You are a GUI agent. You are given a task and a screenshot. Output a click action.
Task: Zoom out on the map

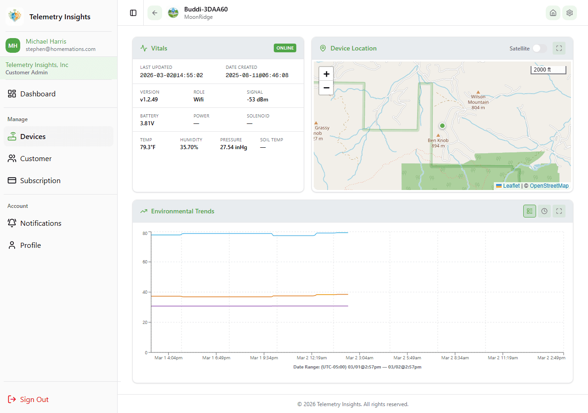point(326,88)
